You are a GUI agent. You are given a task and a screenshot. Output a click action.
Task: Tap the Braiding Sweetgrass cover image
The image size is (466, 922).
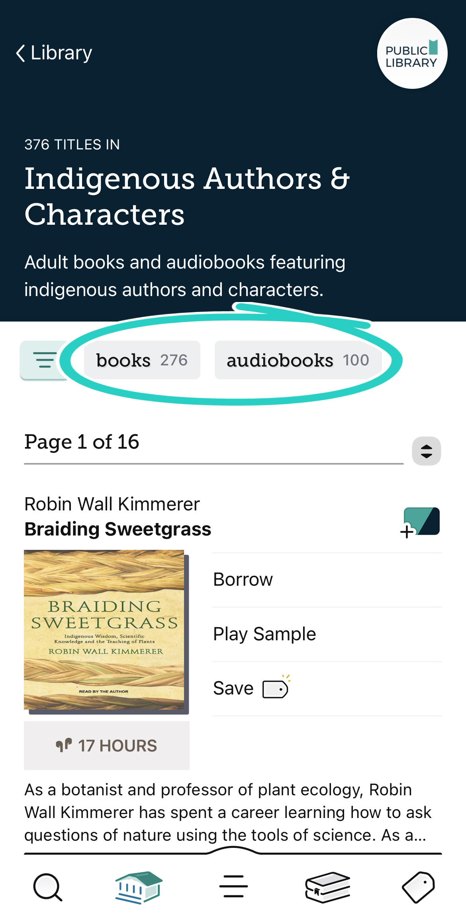[104, 630]
